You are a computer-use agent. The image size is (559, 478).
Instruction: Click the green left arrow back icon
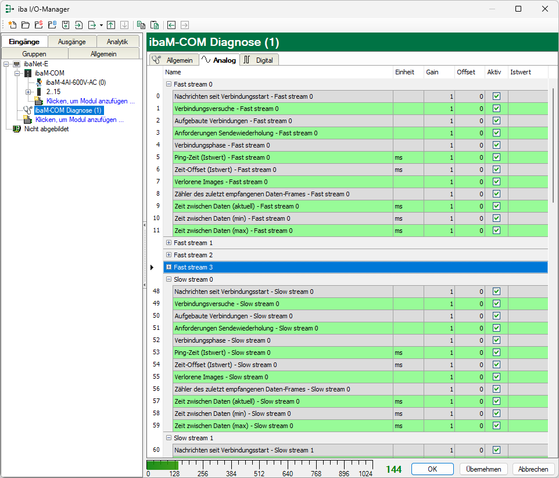tap(171, 25)
